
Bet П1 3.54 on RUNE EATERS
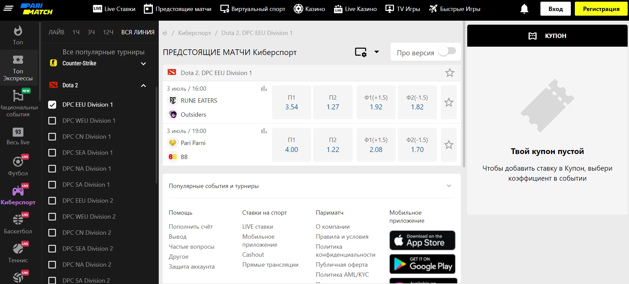[x=291, y=102]
